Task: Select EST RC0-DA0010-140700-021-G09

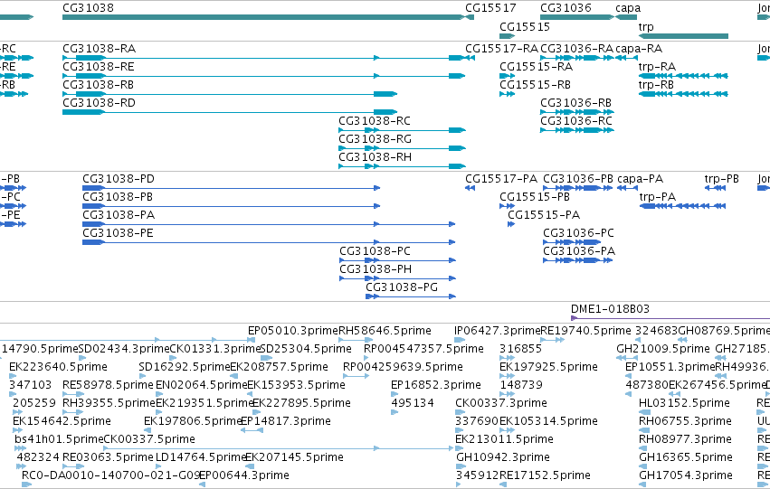Action: tap(27, 485)
